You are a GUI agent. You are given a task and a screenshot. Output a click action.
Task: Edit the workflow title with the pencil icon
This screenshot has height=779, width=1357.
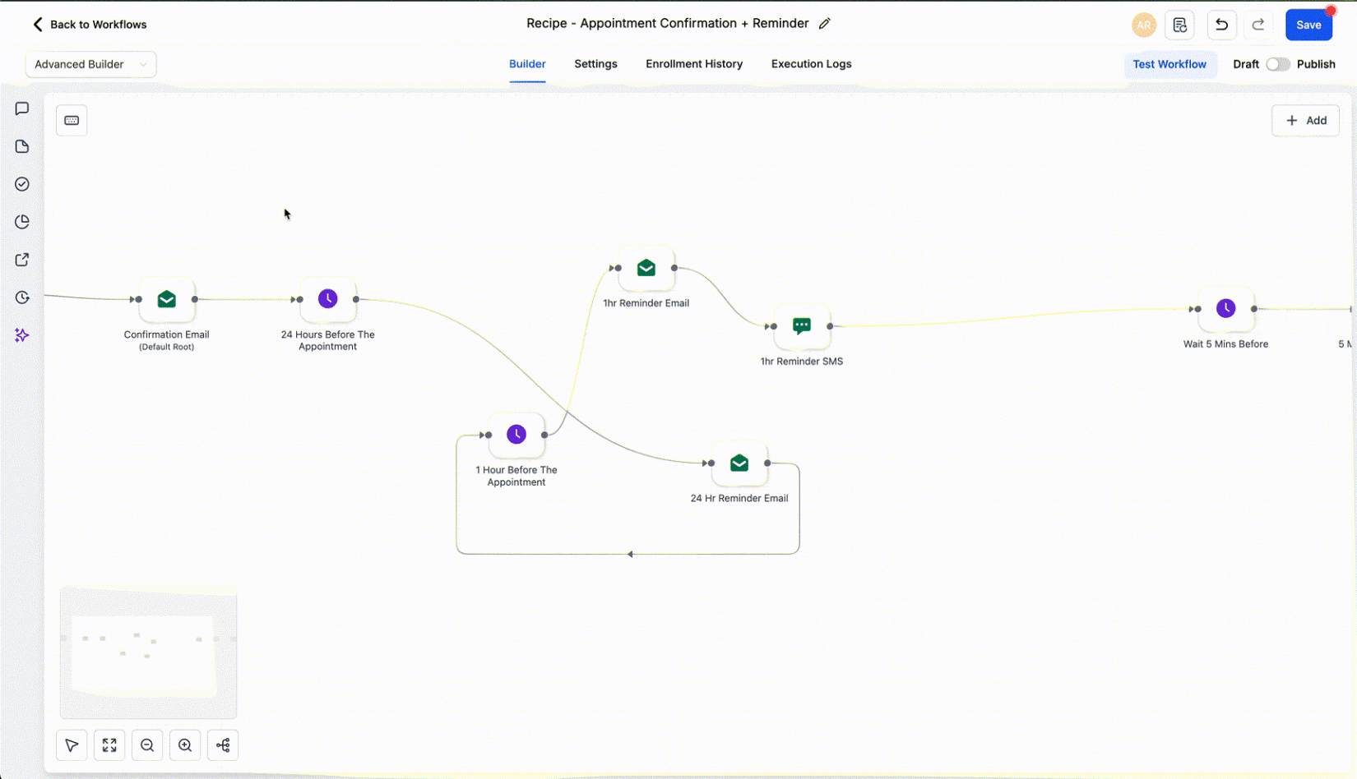click(x=826, y=24)
